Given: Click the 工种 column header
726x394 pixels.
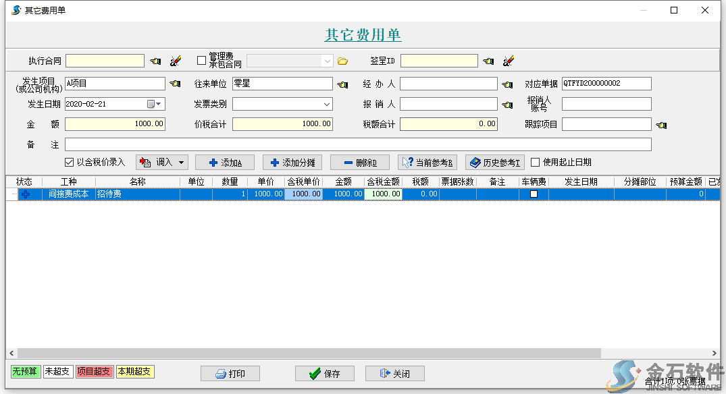Looking at the screenshot, I should pyautogui.click(x=68, y=182).
